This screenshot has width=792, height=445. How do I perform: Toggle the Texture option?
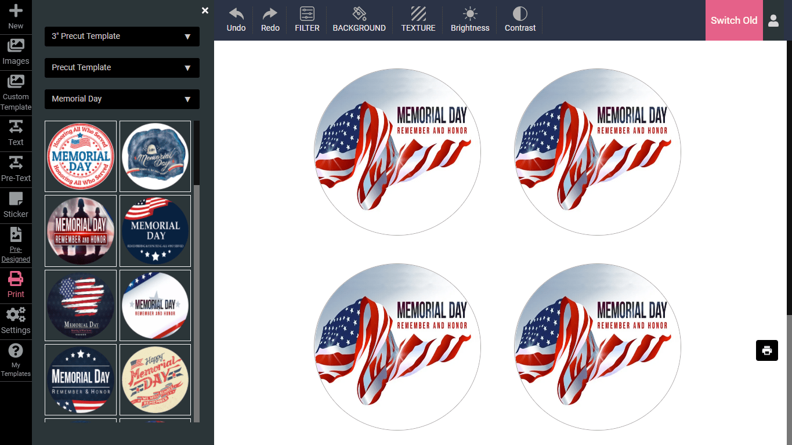coord(418,20)
